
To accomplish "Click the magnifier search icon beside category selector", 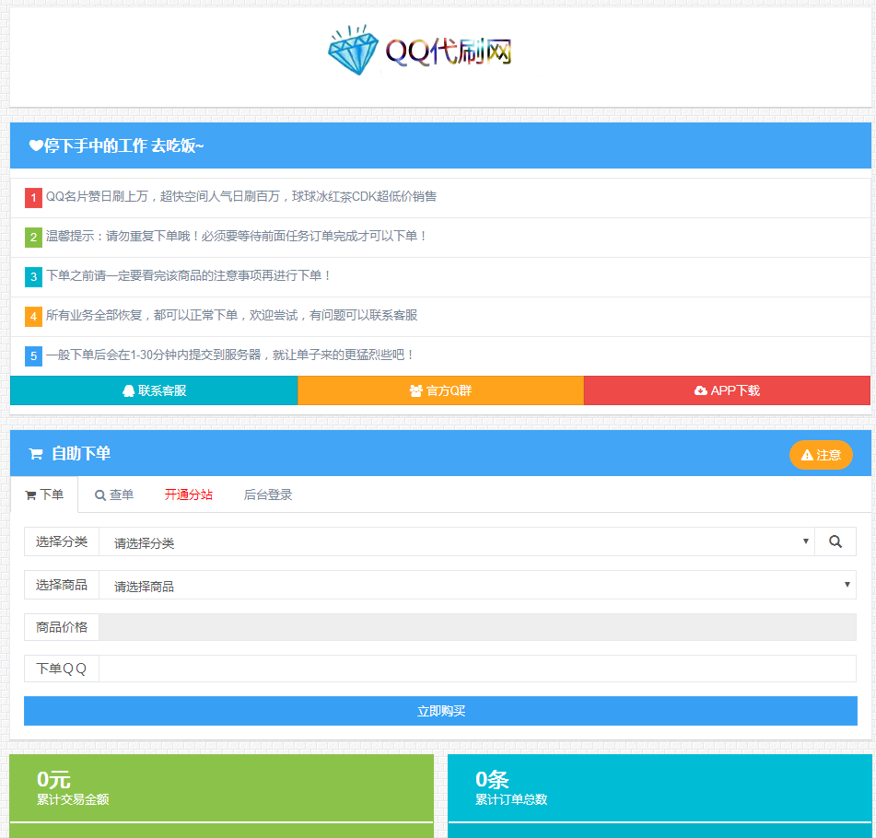I will 835,541.
